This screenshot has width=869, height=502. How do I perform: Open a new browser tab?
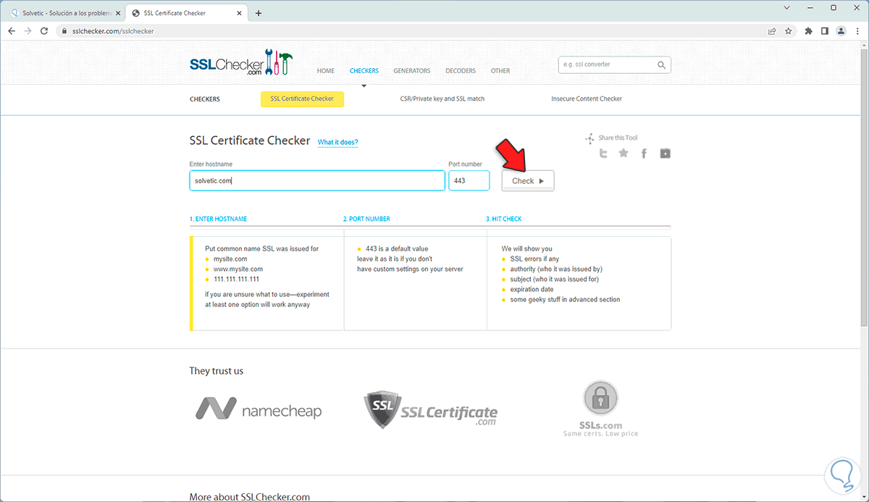(x=259, y=13)
